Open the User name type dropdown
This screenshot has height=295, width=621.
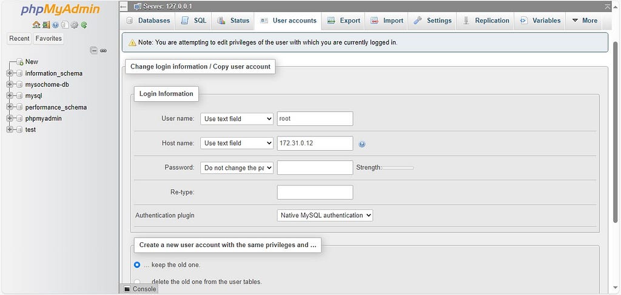(237, 119)
